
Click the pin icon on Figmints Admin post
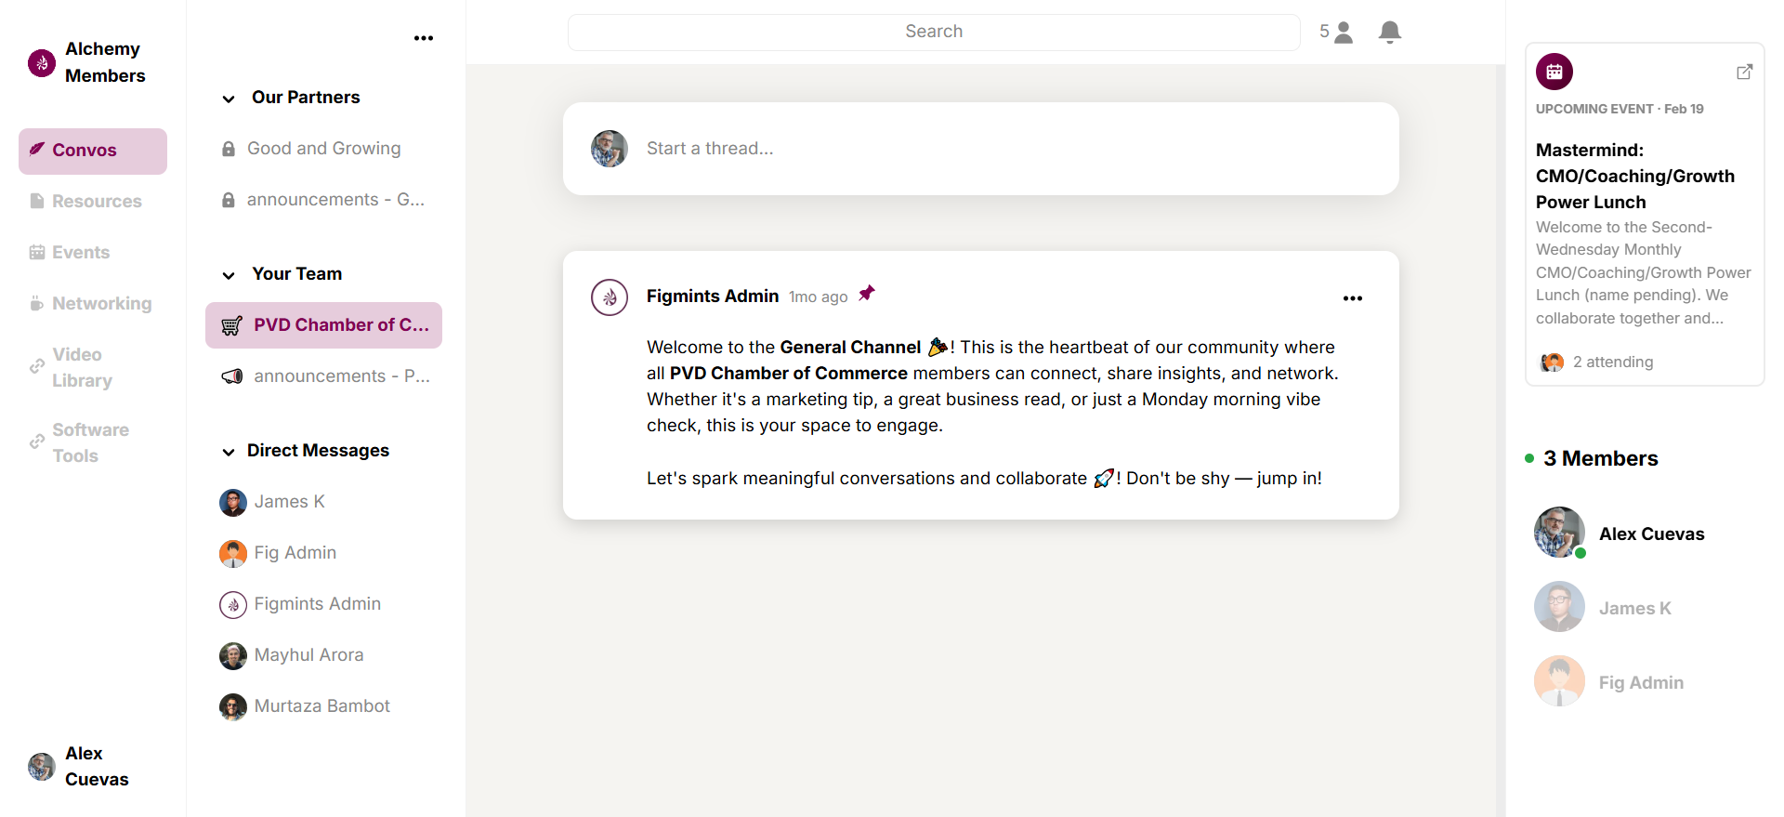[866, 294]
